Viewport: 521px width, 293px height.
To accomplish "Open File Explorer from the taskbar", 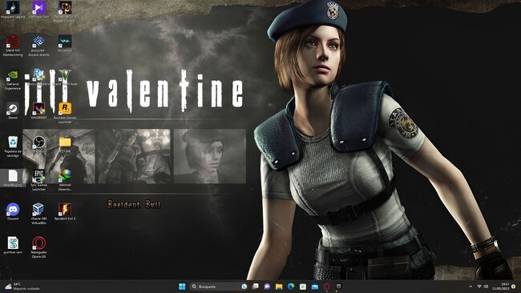I will coord(279,287).
